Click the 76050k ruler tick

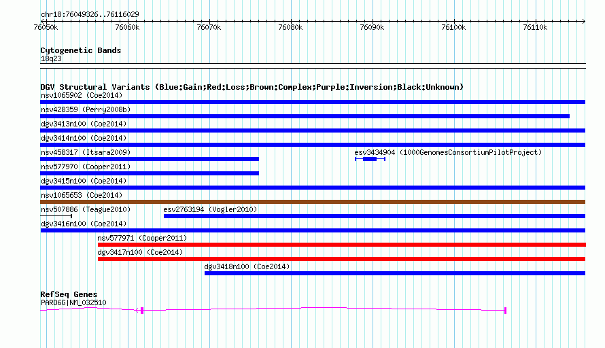[46, 27]
